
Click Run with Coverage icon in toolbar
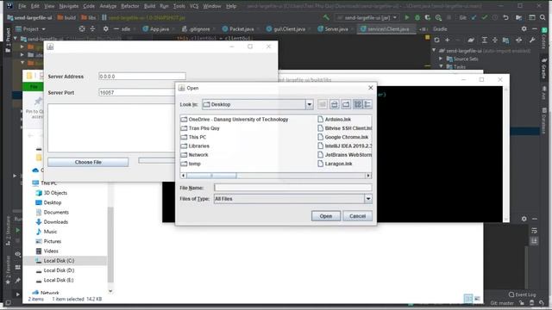pyautogui.click(x=428, y=17)
